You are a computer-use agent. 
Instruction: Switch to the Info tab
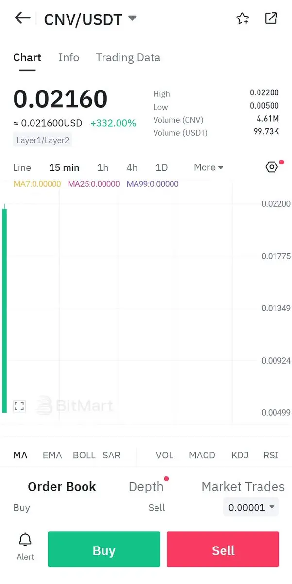click(x=69, y=57)
